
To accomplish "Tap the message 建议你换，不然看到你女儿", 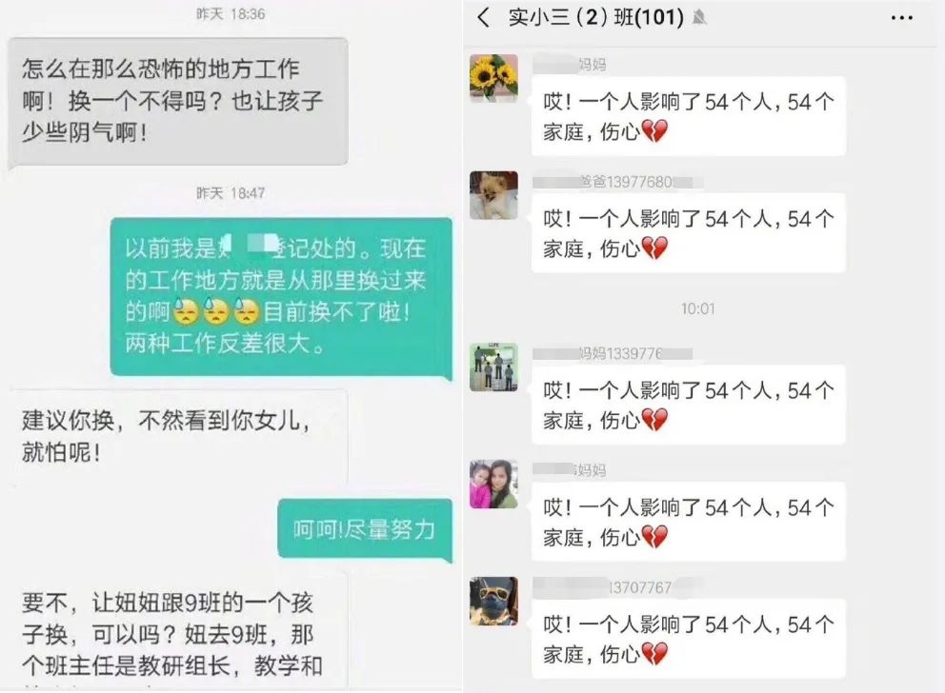I will pos(178,437).
